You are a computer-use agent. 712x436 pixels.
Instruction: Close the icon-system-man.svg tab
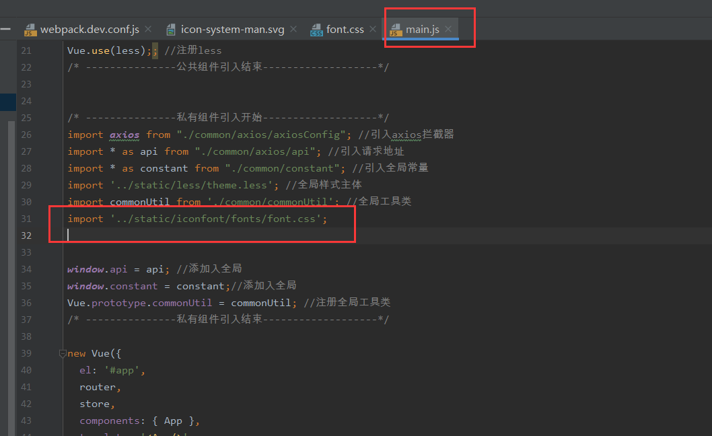[293, 29]
